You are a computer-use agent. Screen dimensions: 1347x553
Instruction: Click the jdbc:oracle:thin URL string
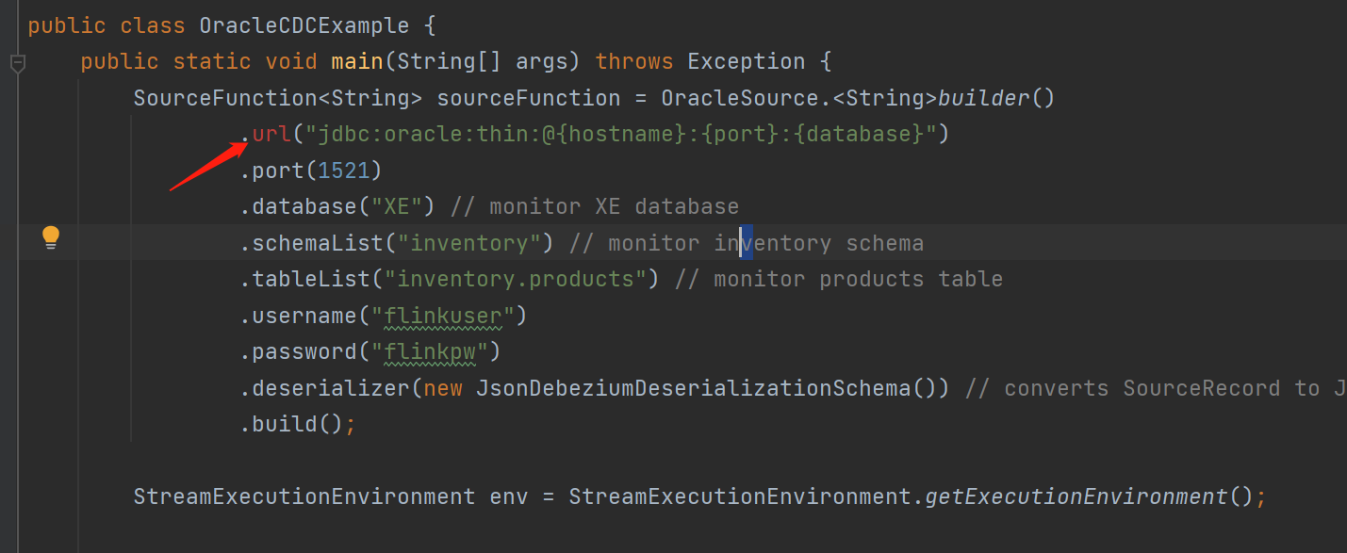click(x=620, y=134)
